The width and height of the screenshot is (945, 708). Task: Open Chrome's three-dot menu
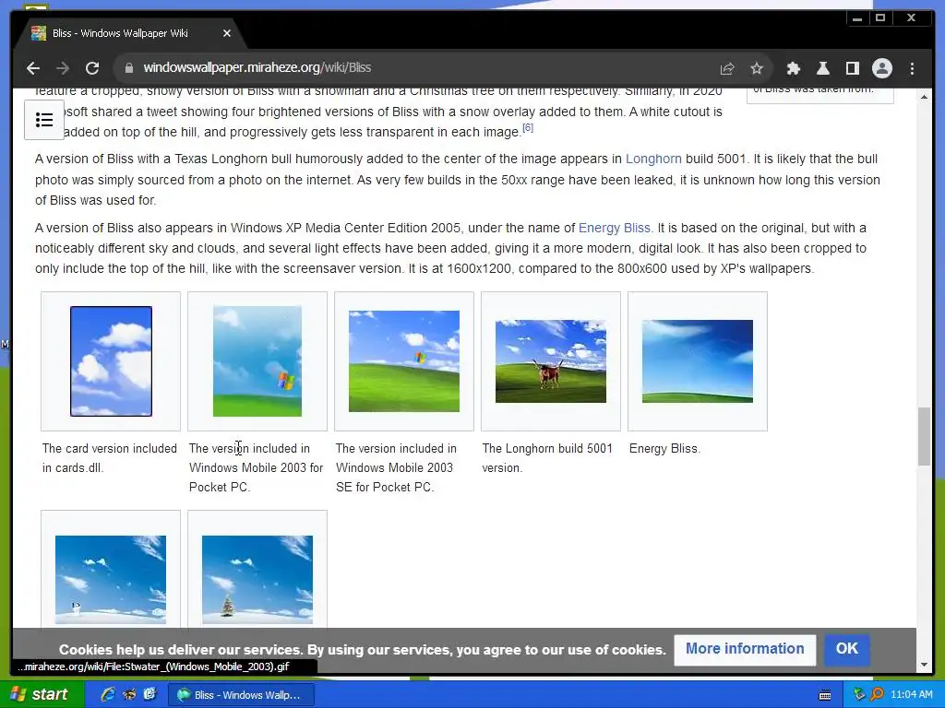(x=912, y=68)
